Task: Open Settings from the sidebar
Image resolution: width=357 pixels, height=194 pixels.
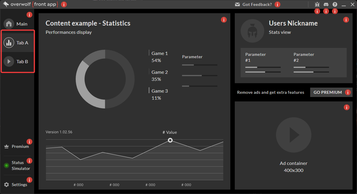Action: click(16, 185)
